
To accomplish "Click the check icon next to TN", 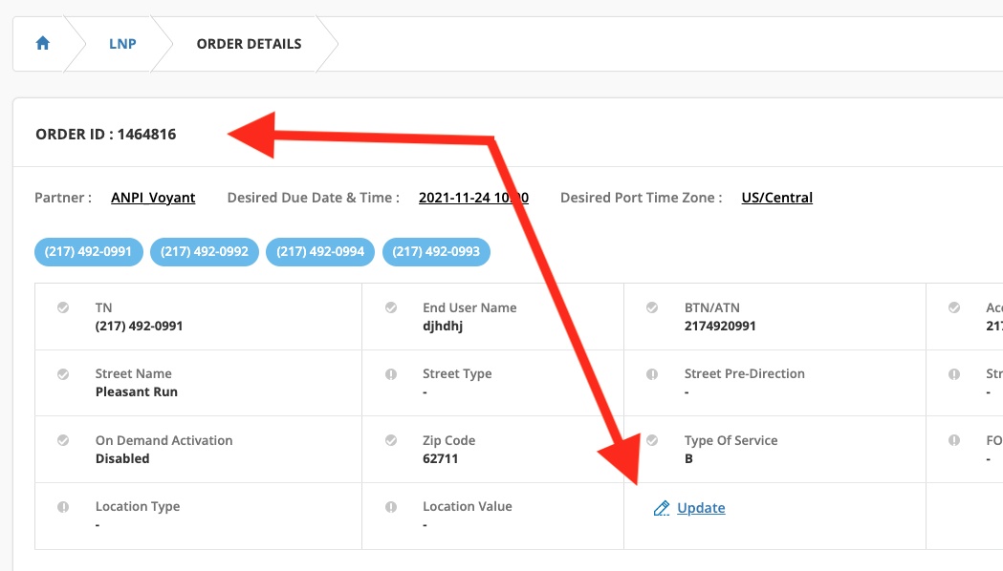I will click(x=63, y=307).
